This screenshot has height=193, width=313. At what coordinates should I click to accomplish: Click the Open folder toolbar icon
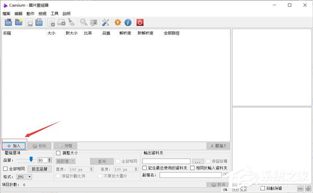19,22
